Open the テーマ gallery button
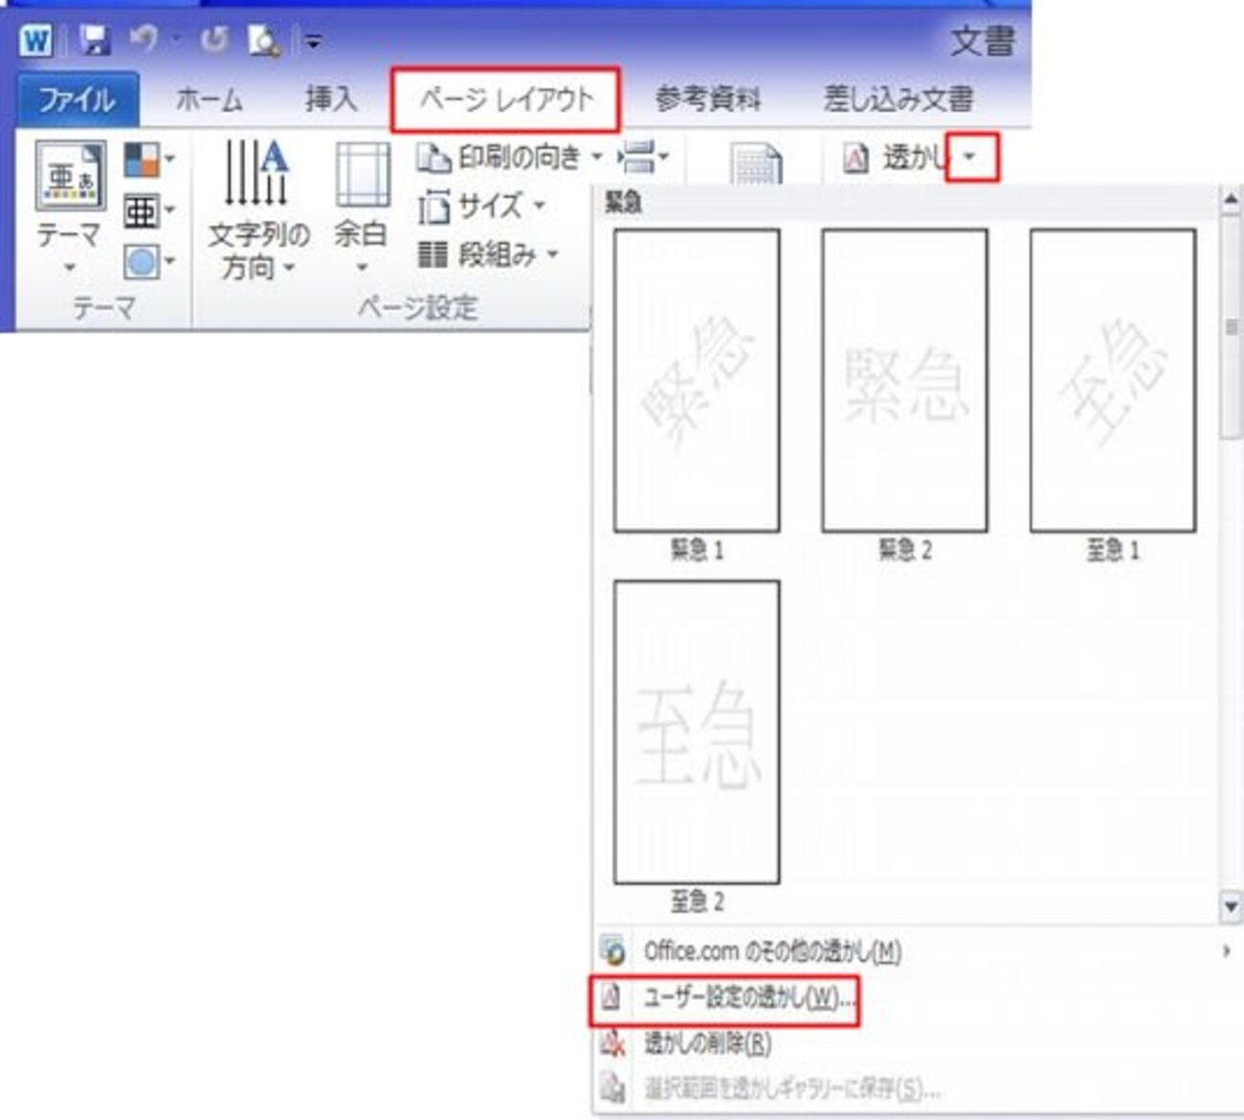Image resolution: width=1244 pixels, height=1120 pixels. 70,209
